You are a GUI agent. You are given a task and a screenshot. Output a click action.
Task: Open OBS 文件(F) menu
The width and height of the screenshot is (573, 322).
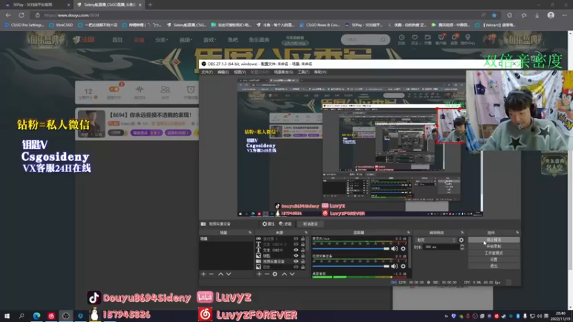tap(207, 72)
